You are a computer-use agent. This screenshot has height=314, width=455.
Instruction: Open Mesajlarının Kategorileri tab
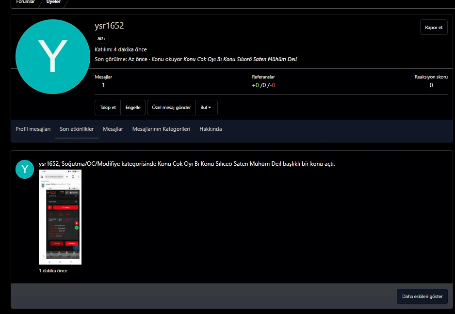[161, 129]
